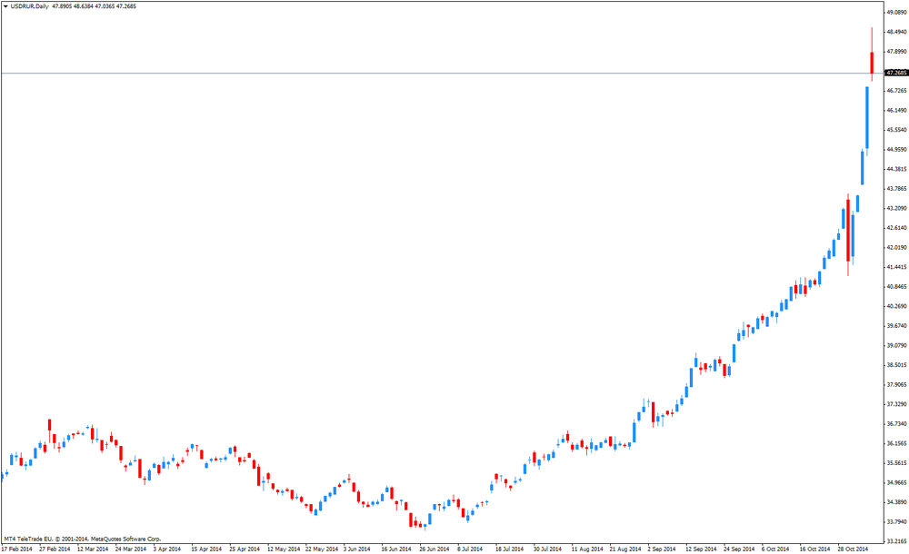Click price label 41.4415
Viewport: 909px width, 554px height.
click(896, 267)
